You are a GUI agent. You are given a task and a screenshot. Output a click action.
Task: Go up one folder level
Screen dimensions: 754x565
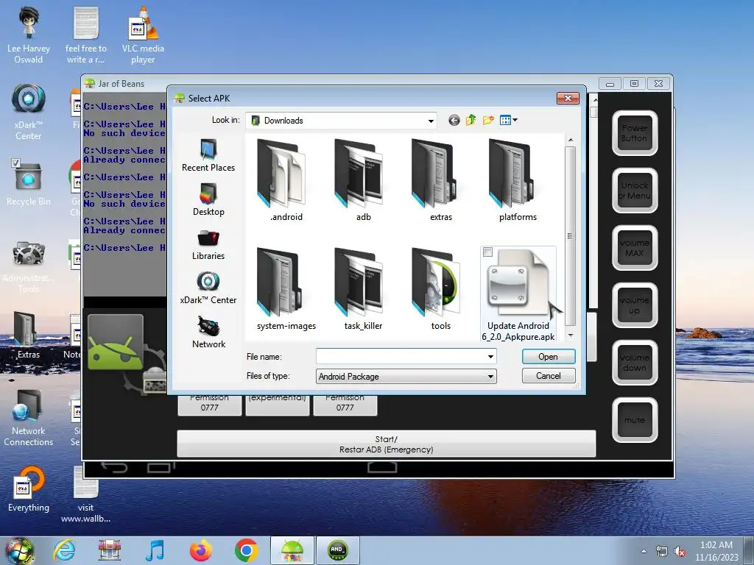(x=471, y=120)
